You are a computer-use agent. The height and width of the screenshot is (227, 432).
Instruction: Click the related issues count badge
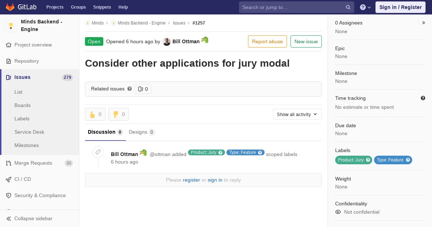point(143,89)
